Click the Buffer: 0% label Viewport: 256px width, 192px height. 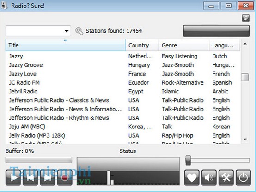click(x=20, y=151)
